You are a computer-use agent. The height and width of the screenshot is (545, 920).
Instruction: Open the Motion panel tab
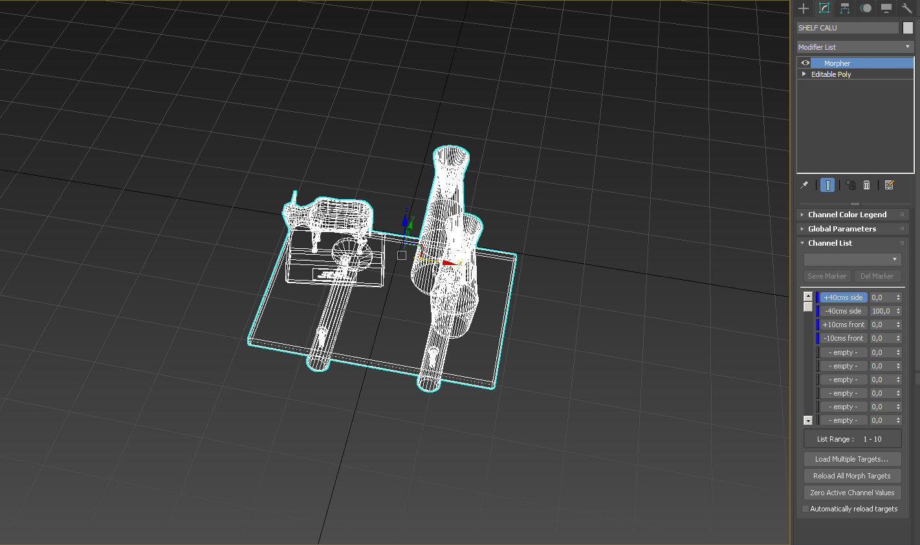point(866,8)
